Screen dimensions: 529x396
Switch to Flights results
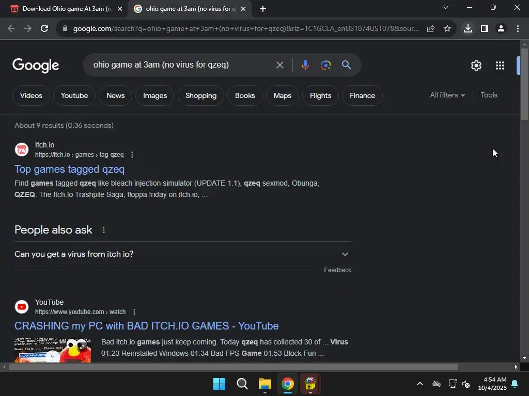(x=320, y=95)
